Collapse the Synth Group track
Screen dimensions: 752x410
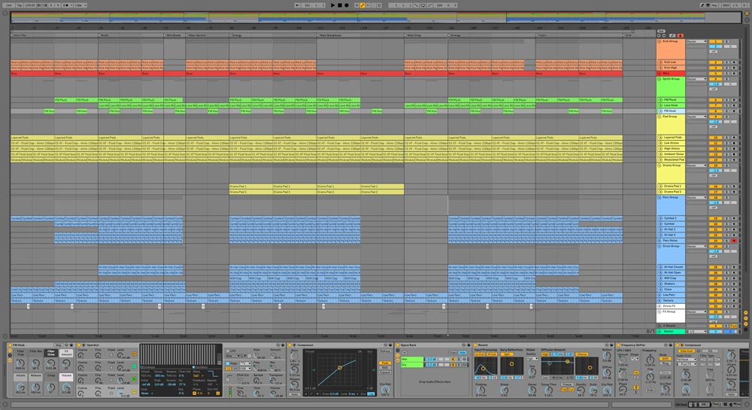tap(660, 79)
